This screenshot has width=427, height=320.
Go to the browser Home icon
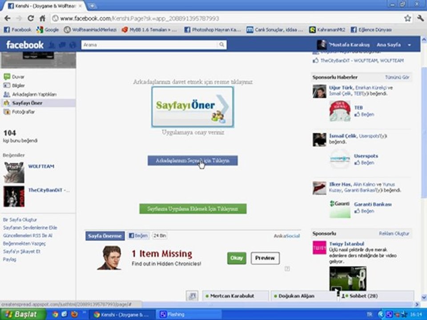click(42, 18)
